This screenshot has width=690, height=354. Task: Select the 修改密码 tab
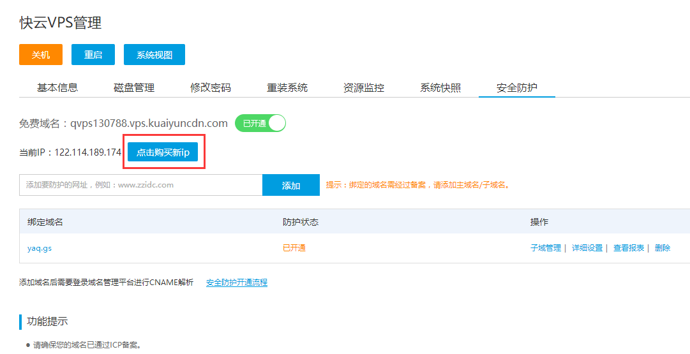(211, 88)
